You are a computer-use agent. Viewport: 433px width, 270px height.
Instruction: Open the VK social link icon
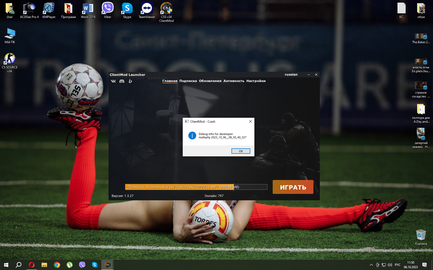[113, 81]
